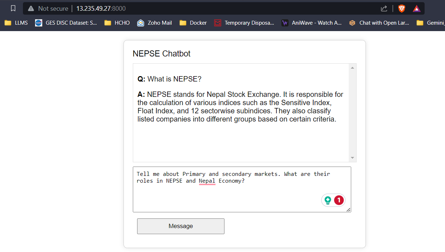Open Zoho Mail bookmark
445x252 pixels.
click(x=155, y=23)
